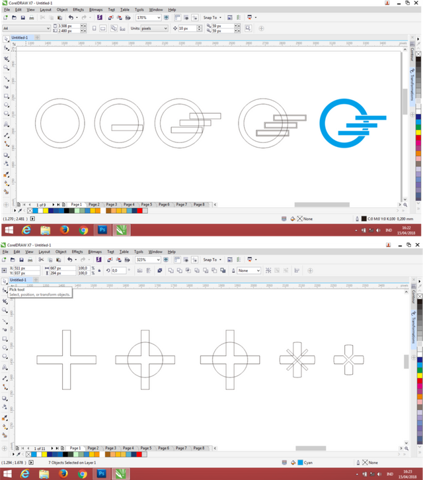Expand Application launcher arrow in top window
The image size is (423, 480).
pos(256,18)
